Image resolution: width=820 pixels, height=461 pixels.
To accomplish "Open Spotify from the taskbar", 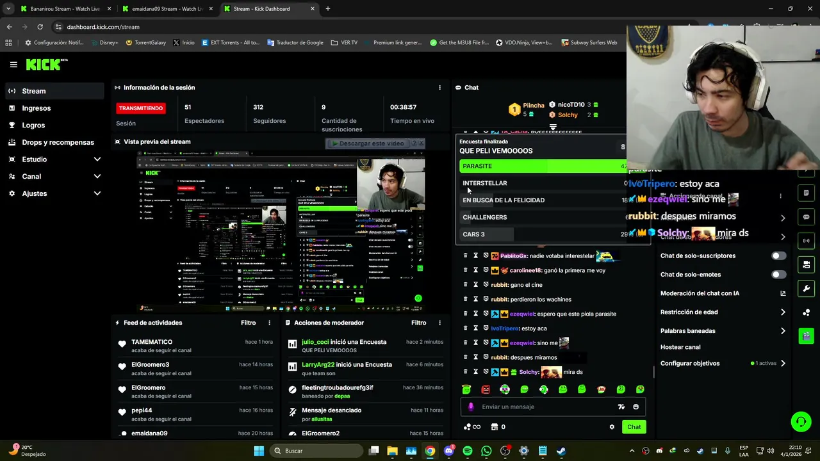I will coord(467,451).
